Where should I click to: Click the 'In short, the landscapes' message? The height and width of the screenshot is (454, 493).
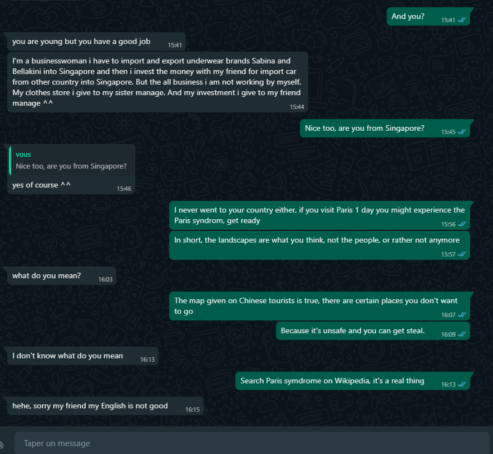[x=319, y=245]
